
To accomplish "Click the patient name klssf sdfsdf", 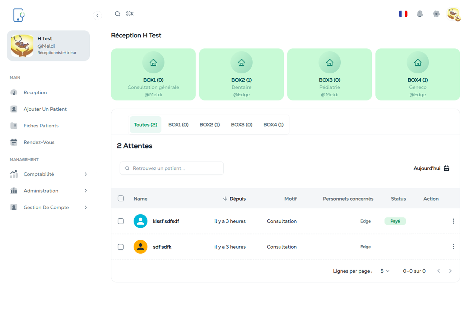I will coord(166,221).
